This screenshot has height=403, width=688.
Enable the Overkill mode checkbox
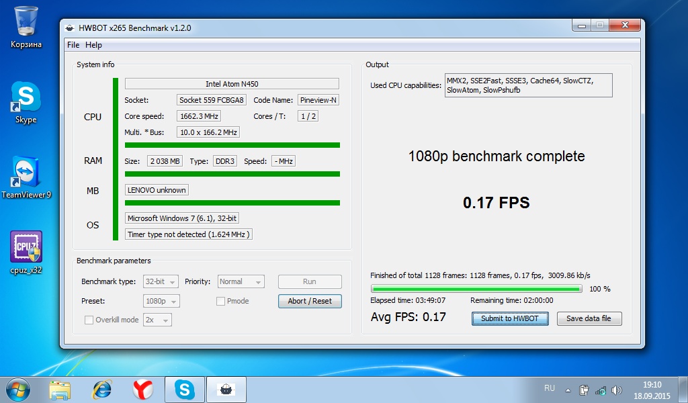click(x=89, y=320)
